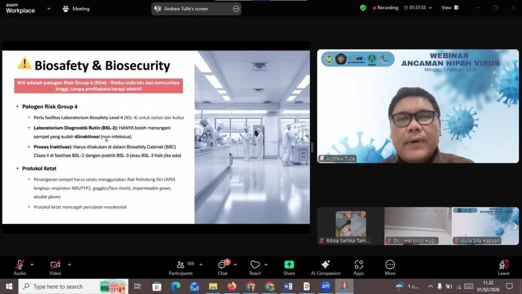This screenshot has width=522, height=294.
Task: Click the green Share screen button
Action: [289, 267]
